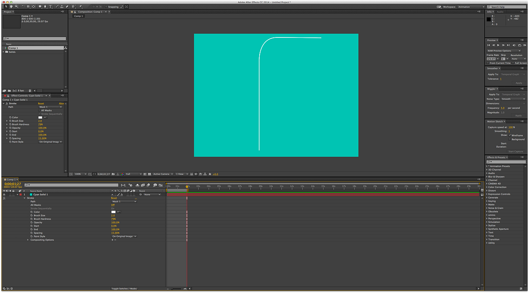Select the Roto Brush tool
529x293 pixels.
click(x=73, y=7)
